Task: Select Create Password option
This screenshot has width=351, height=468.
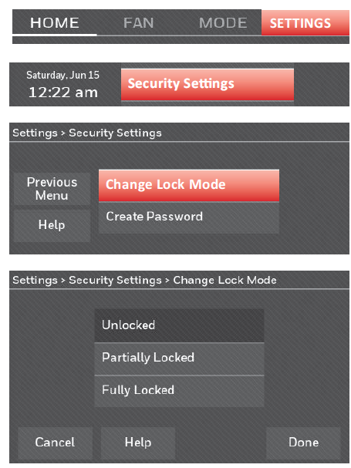Action: (x=189, y=217)
